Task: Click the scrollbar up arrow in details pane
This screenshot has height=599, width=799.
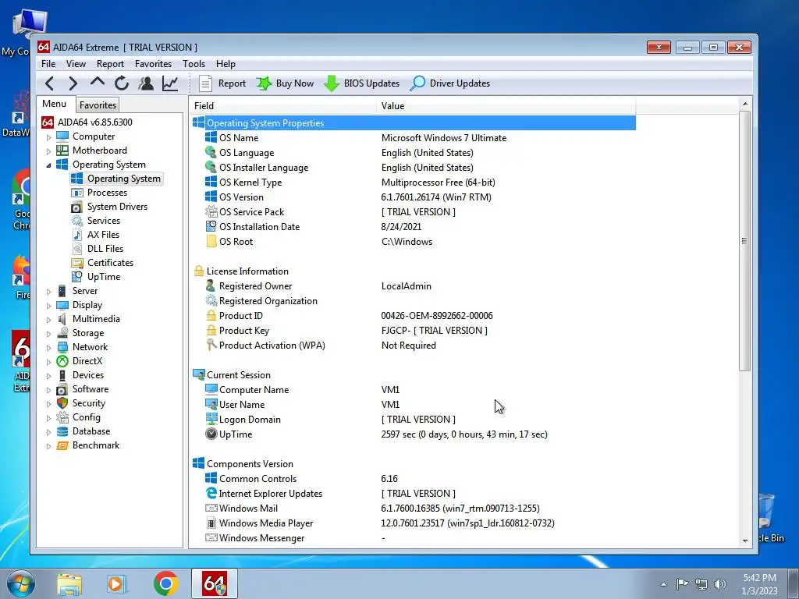Action: point(745,104)
